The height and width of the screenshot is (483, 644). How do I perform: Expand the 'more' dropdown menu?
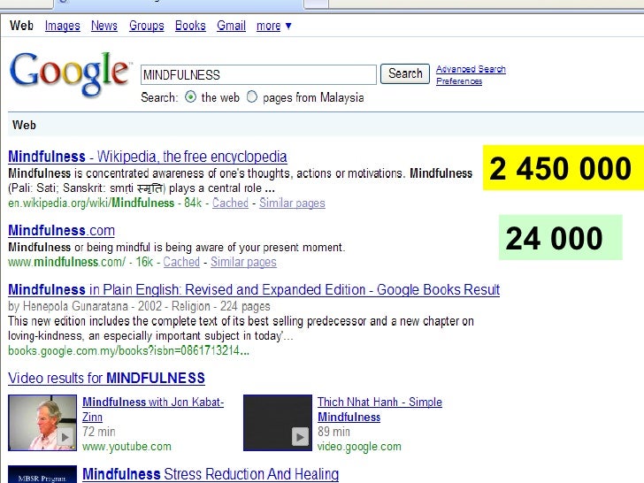click(x=273, y=26)
